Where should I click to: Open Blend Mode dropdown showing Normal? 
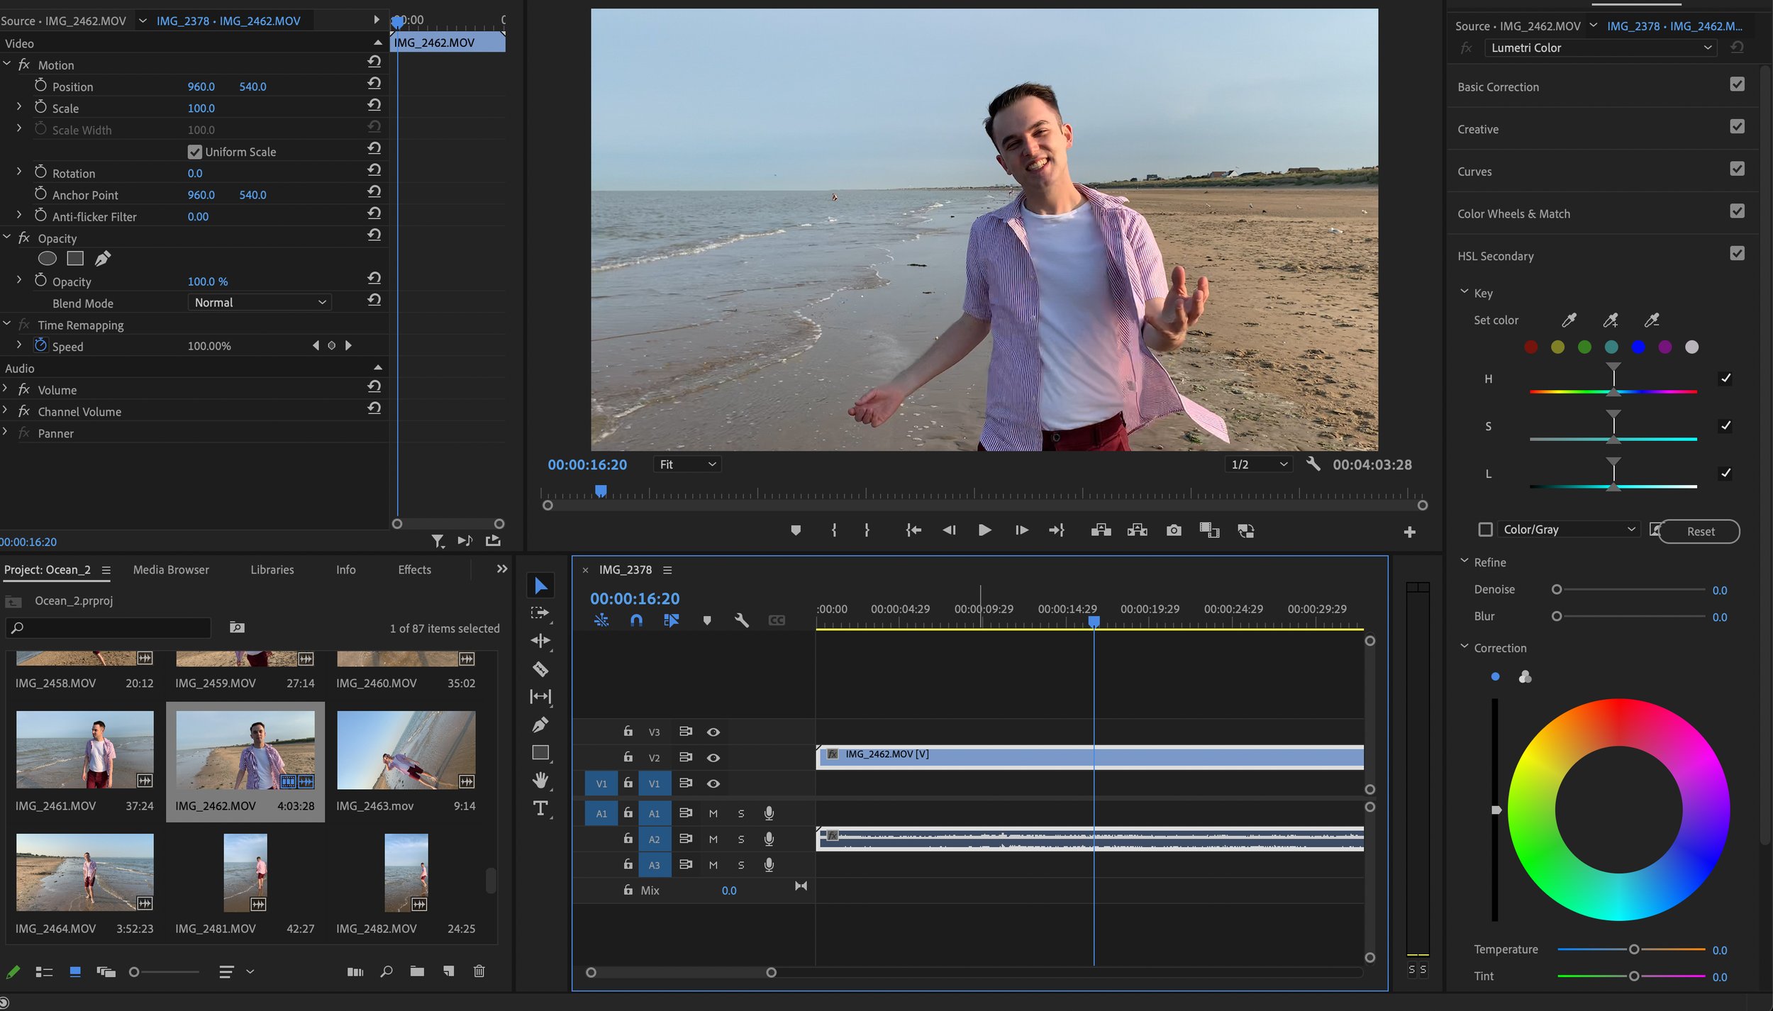(260, 303)
